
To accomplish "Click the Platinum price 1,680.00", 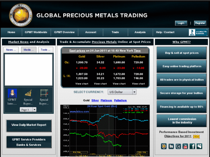I will click(x=119, y=63).
